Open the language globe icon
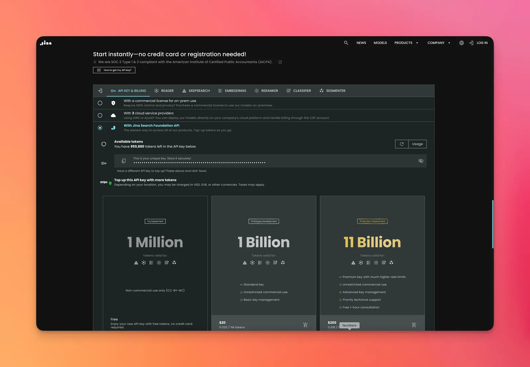The image size is (530, 367). pyautogui.click(x=461, y=43)
